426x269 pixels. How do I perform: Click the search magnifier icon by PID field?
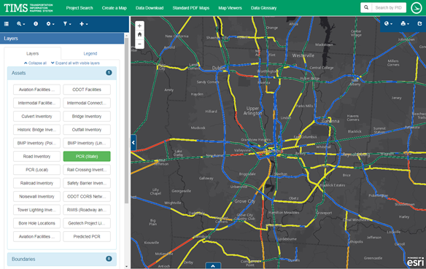pyautogui.click(x=366, y=7)
